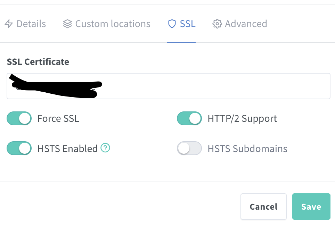Screen dimensions: 335x227
Task: Click the stacked layers Custom locations icon
Action: (x=67, y=24)
